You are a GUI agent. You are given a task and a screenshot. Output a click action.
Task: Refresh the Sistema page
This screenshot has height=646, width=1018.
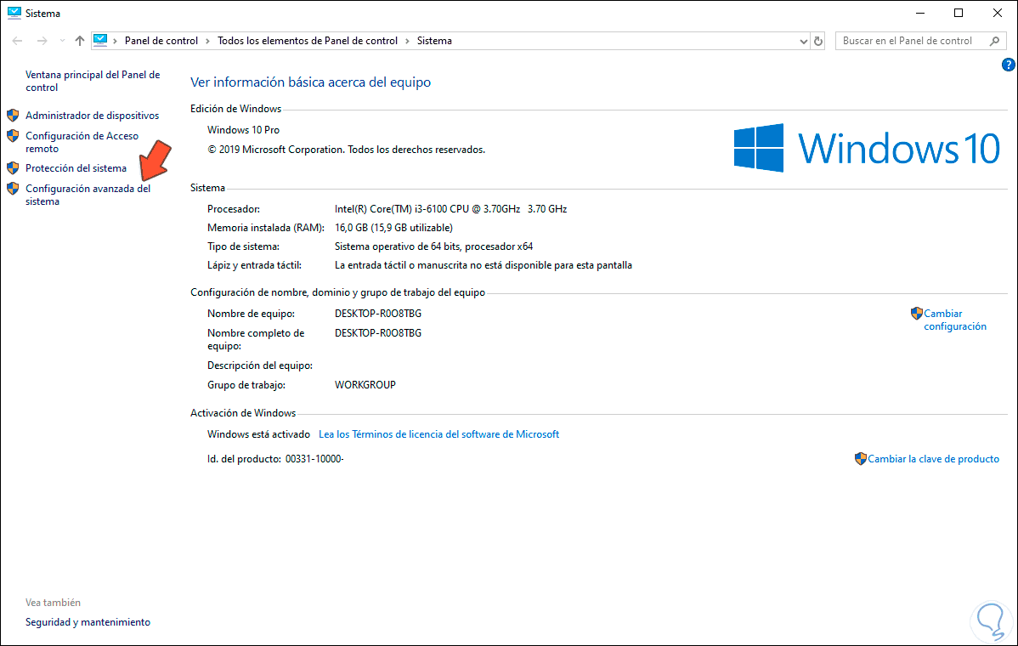point(818,41)
